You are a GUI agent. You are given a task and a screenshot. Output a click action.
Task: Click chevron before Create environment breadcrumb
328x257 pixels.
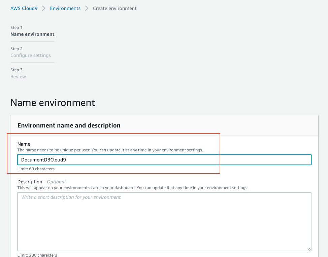click(87, 8)
